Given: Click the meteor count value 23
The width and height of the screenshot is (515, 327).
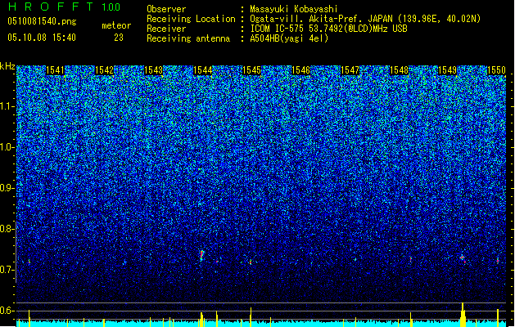Looking at the screenshot, I should pos(119,38).
